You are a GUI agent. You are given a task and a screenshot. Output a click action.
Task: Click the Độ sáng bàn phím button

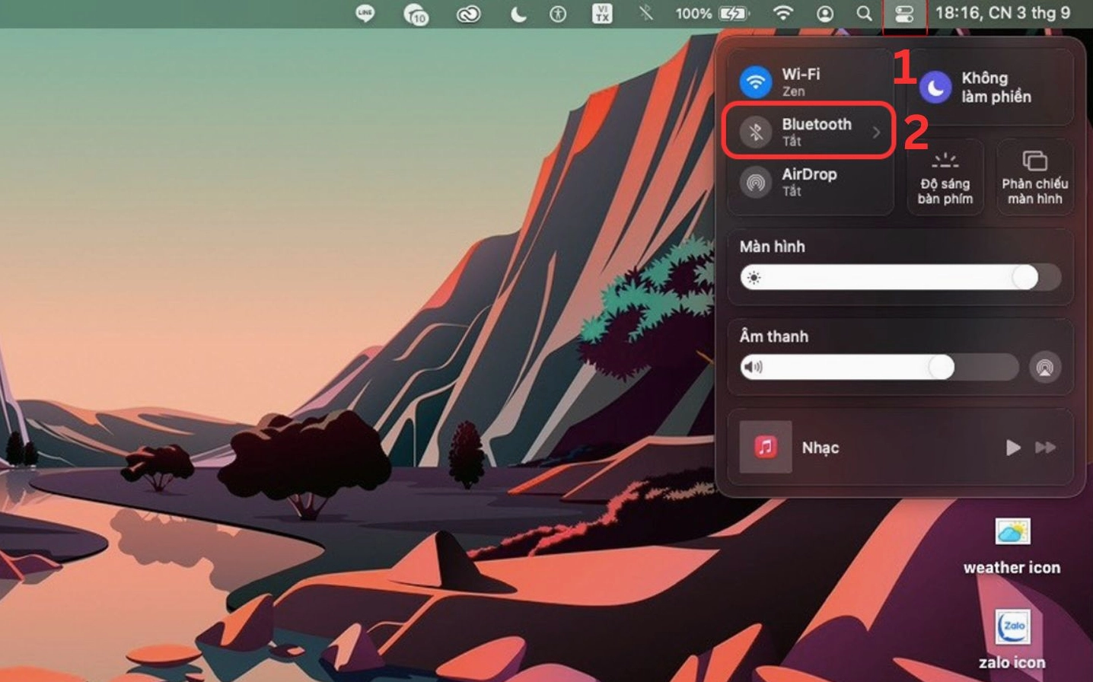tap(945, 178)
